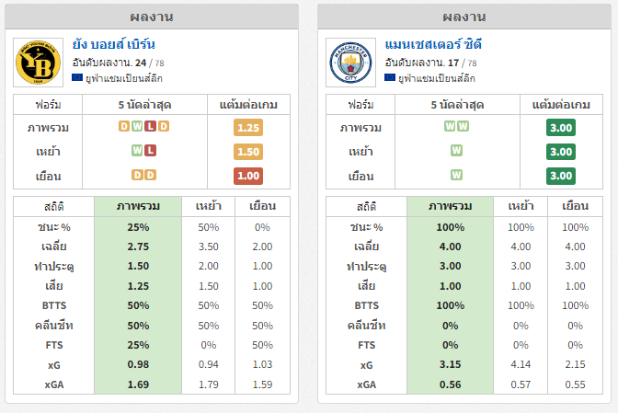618x413 pixels.
Task: Click the red 1.00 points-per-game badge
Action: tap(248, 176)
